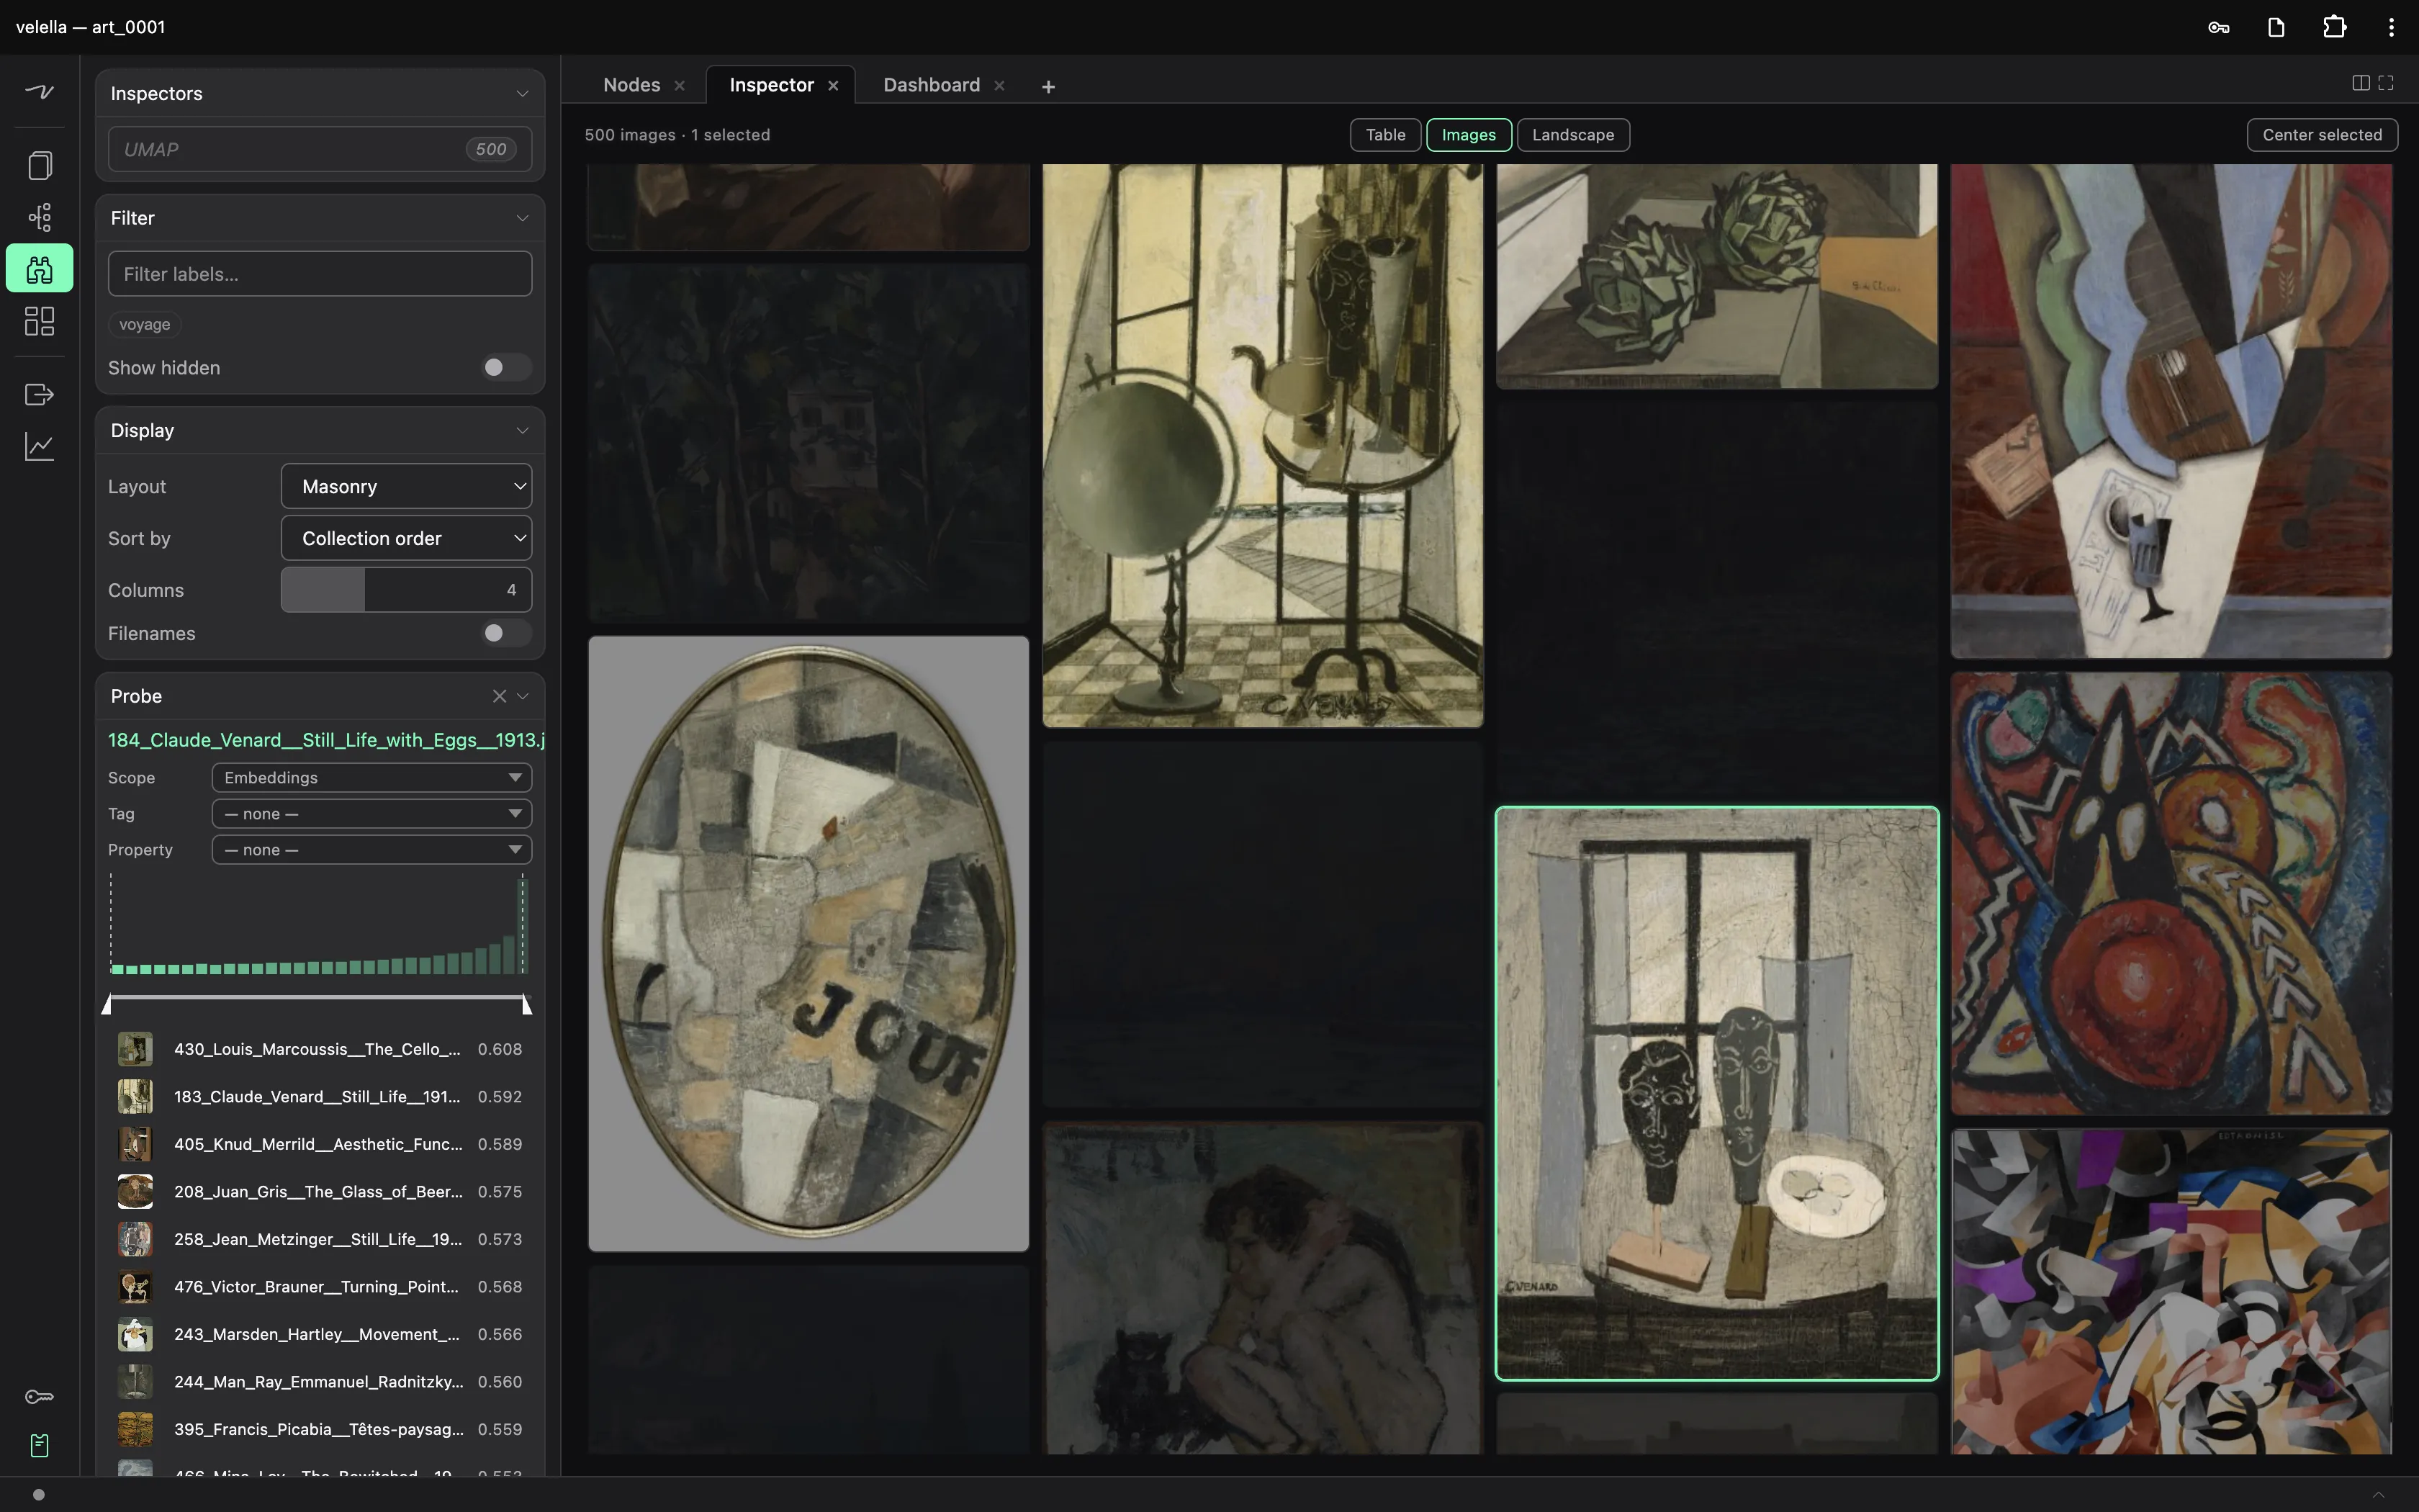This screenshot has height=1512, width=2419.
Task: Click the key icon in title bar
Action: [2219, 27]
